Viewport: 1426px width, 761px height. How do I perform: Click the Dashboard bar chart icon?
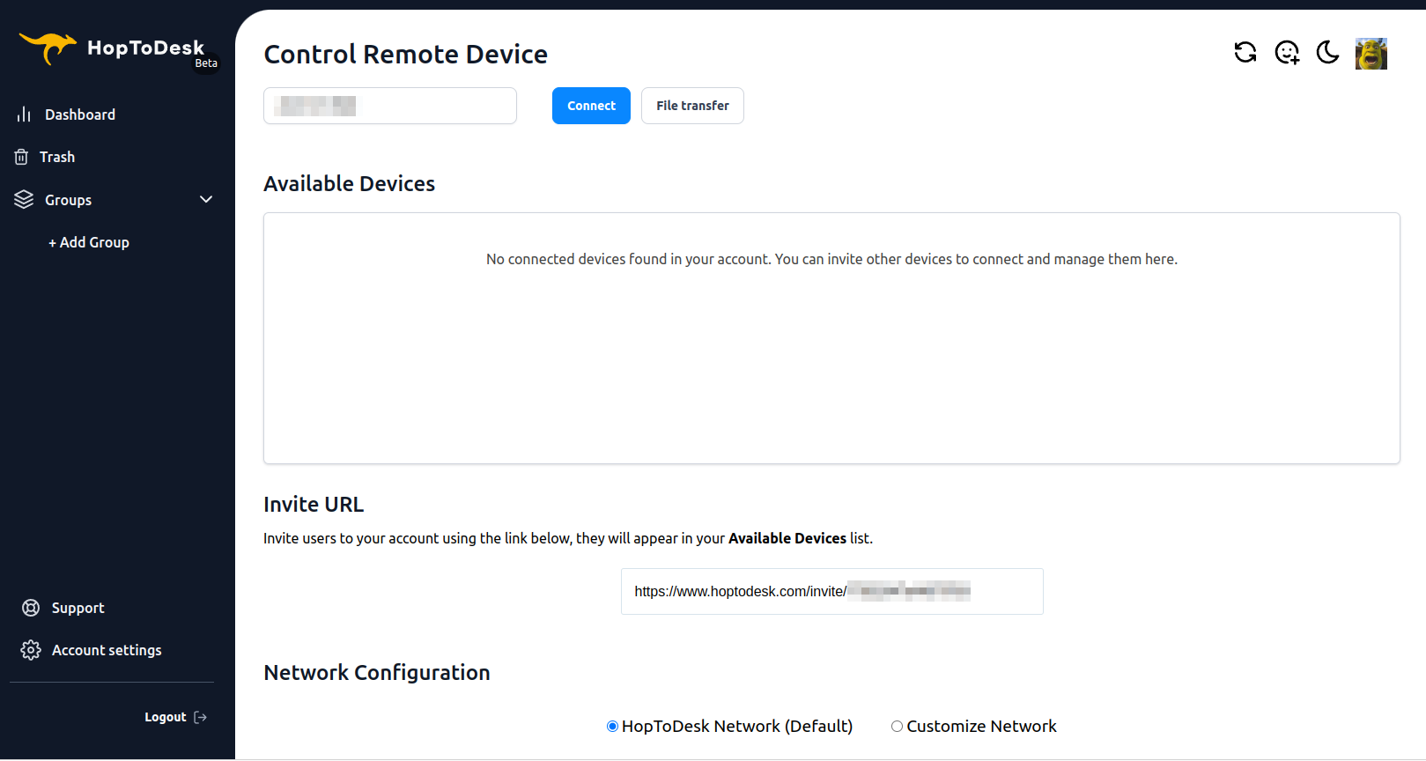(24, 115)
